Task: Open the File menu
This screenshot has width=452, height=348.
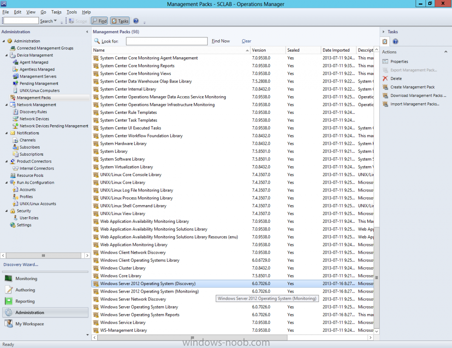Action: point(5,12)
